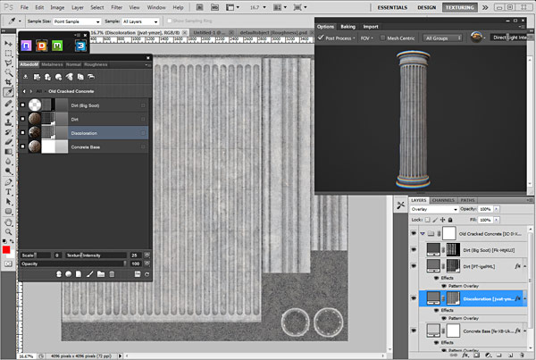536x360 pixels.
Task: Open the orange DDO plugin icon
Action: (42, 46)
